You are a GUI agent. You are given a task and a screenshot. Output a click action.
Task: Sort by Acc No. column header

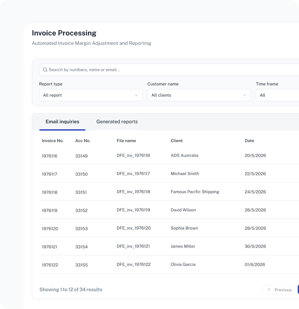[x=83, y=141]
